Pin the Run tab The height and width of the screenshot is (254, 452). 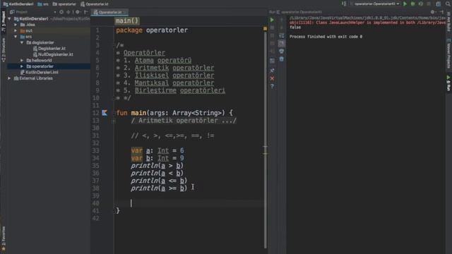[272, 71]
